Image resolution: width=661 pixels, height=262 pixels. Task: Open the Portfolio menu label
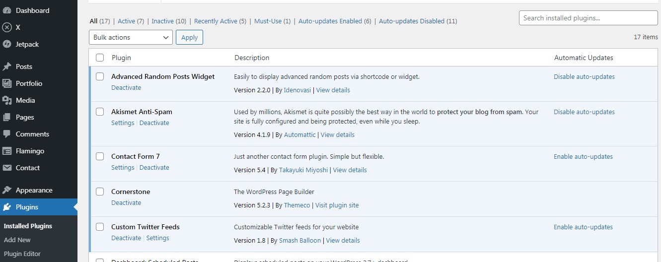tap(29, 83)
